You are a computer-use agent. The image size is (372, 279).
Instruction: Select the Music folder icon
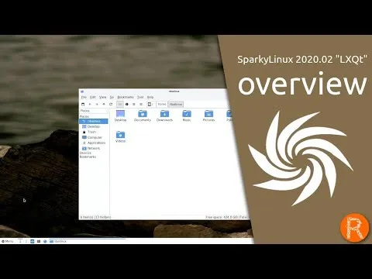tap(187, 115)
